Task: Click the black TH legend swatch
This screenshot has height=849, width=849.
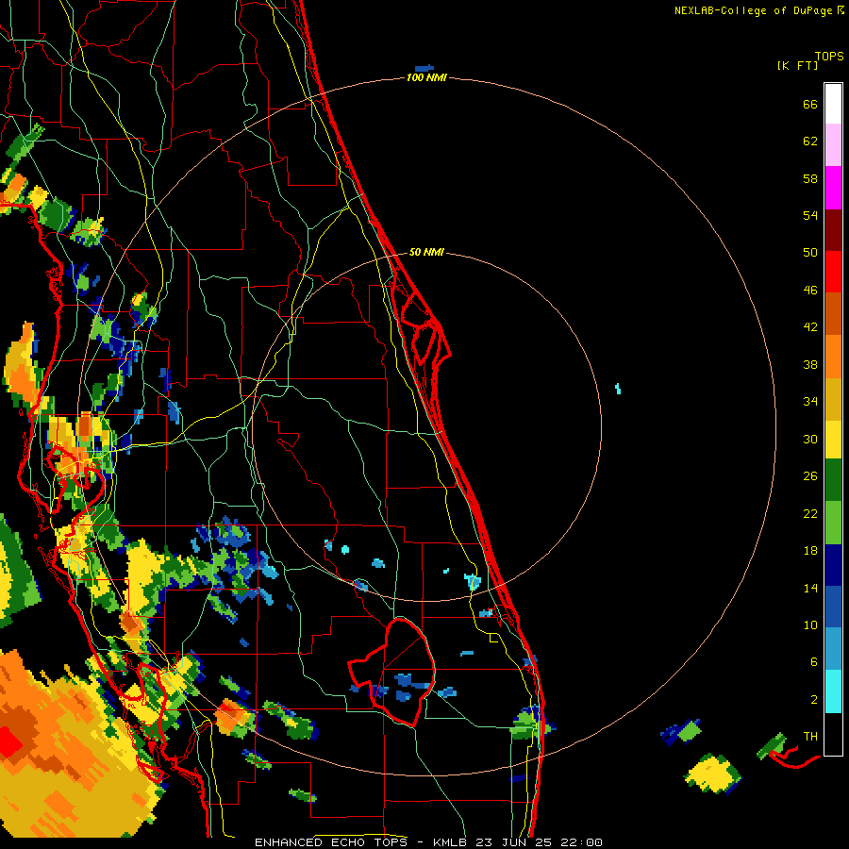Action: [833, 734]
